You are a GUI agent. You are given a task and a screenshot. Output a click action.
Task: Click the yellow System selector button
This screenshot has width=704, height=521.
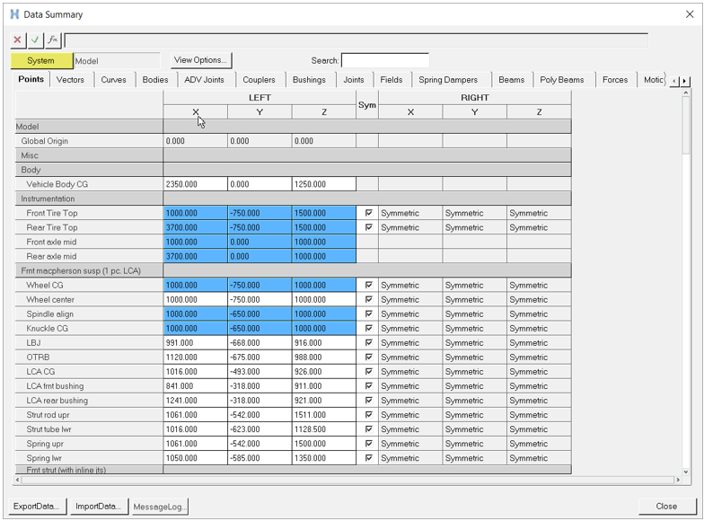[x=41, y=60]
